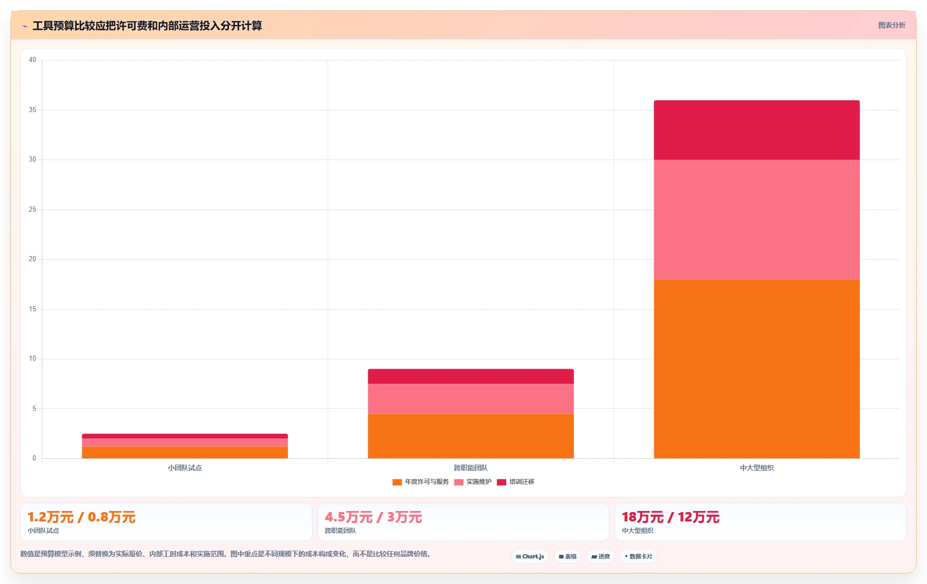This screenshot has width=927, height=584.
Task: Click the footnote text starting 数值是预算模型示例
Action: click(227, 554)
